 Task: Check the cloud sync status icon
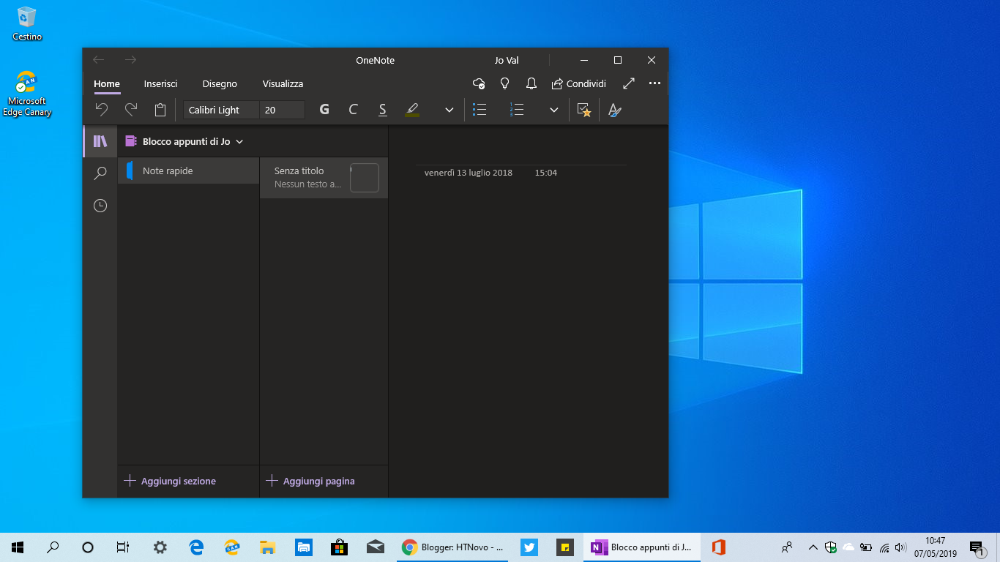click(x=479, y=83)
